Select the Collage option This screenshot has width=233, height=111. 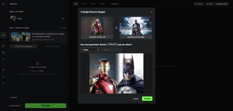coord(91,50)
